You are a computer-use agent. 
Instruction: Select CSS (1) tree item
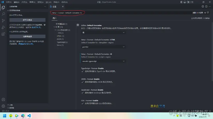tap(61, 33)
